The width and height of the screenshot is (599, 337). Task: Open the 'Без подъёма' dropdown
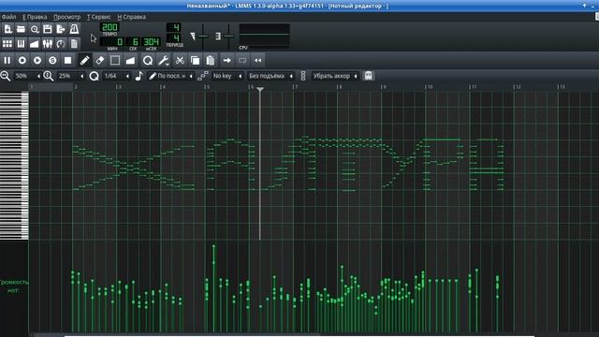coord(270,76)
